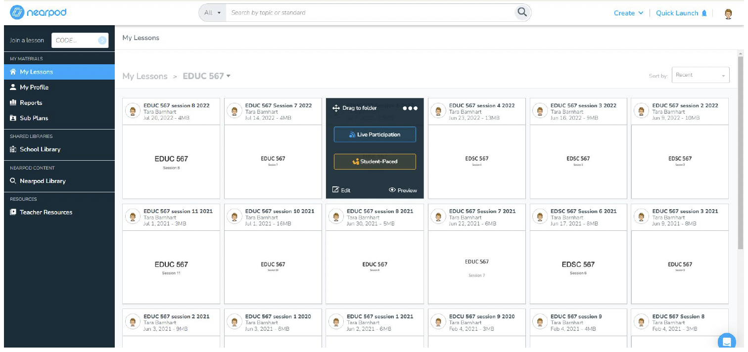Click the Drag to folder move icon
This screenshot has height=352, width=748.
(336, 108)
